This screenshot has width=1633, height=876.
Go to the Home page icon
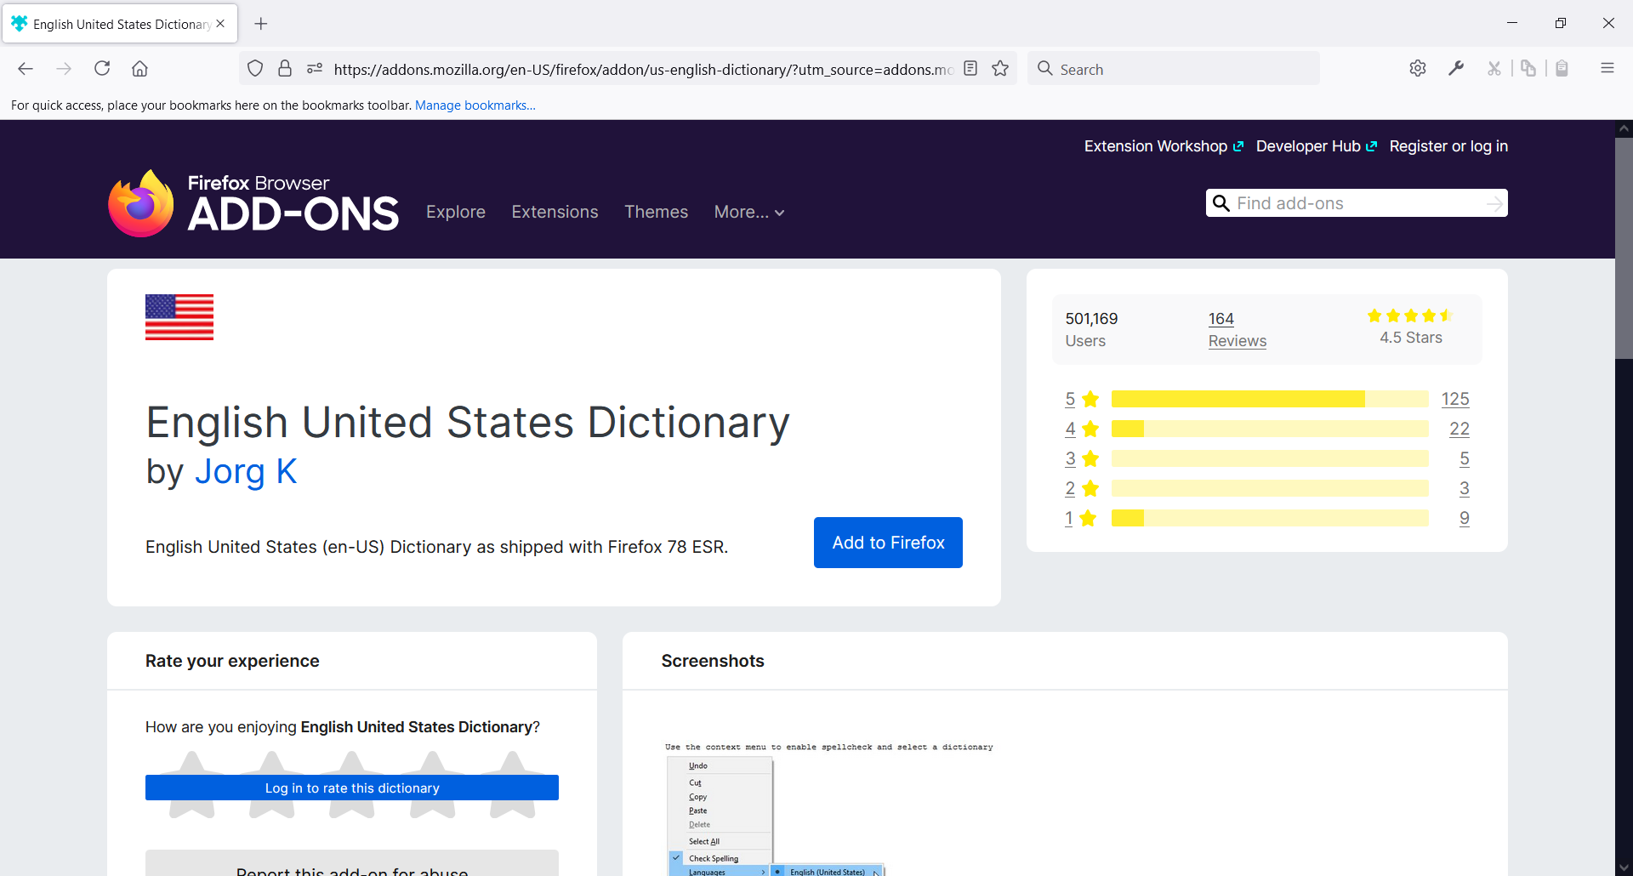(139, 69)
